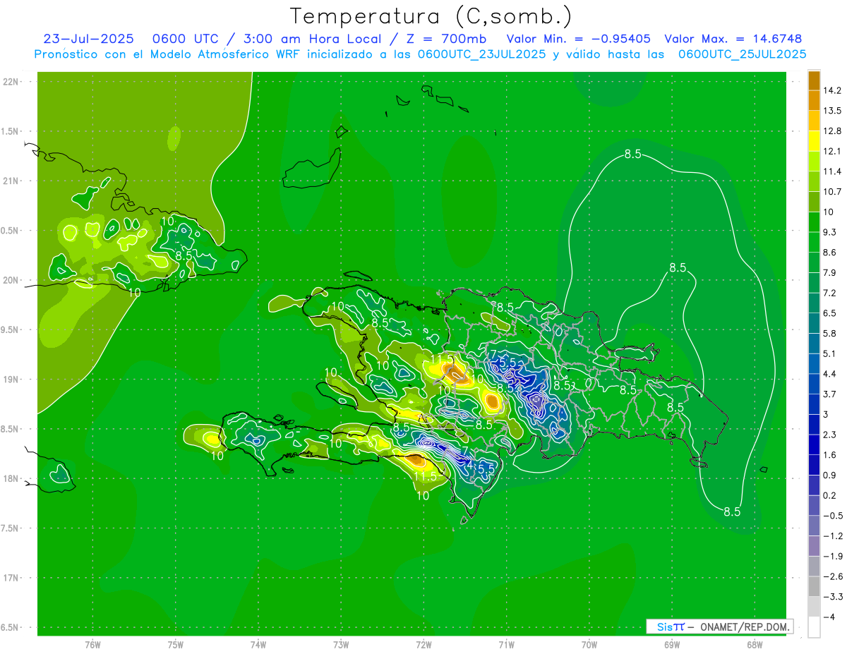
Task: Click the latitude axis label "22N"
Action: click(11, 81)
